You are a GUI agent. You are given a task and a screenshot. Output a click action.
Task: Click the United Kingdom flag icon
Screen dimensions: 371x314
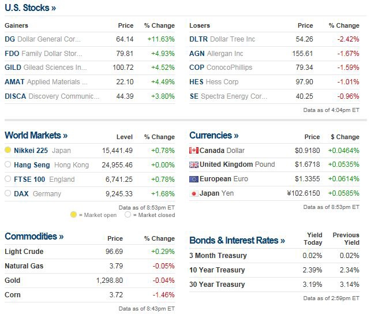click(x=194, y=165)
